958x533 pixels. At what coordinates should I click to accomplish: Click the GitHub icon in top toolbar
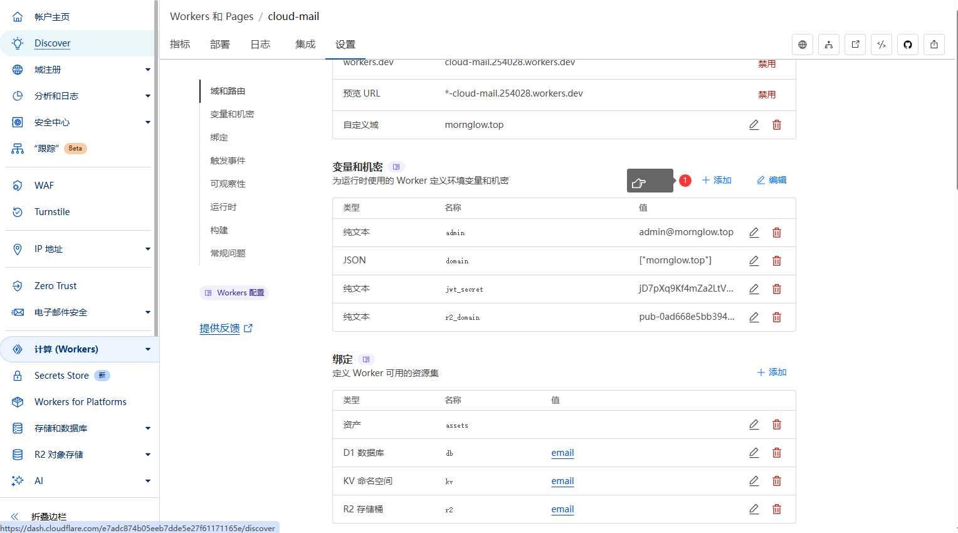point(907,45)
